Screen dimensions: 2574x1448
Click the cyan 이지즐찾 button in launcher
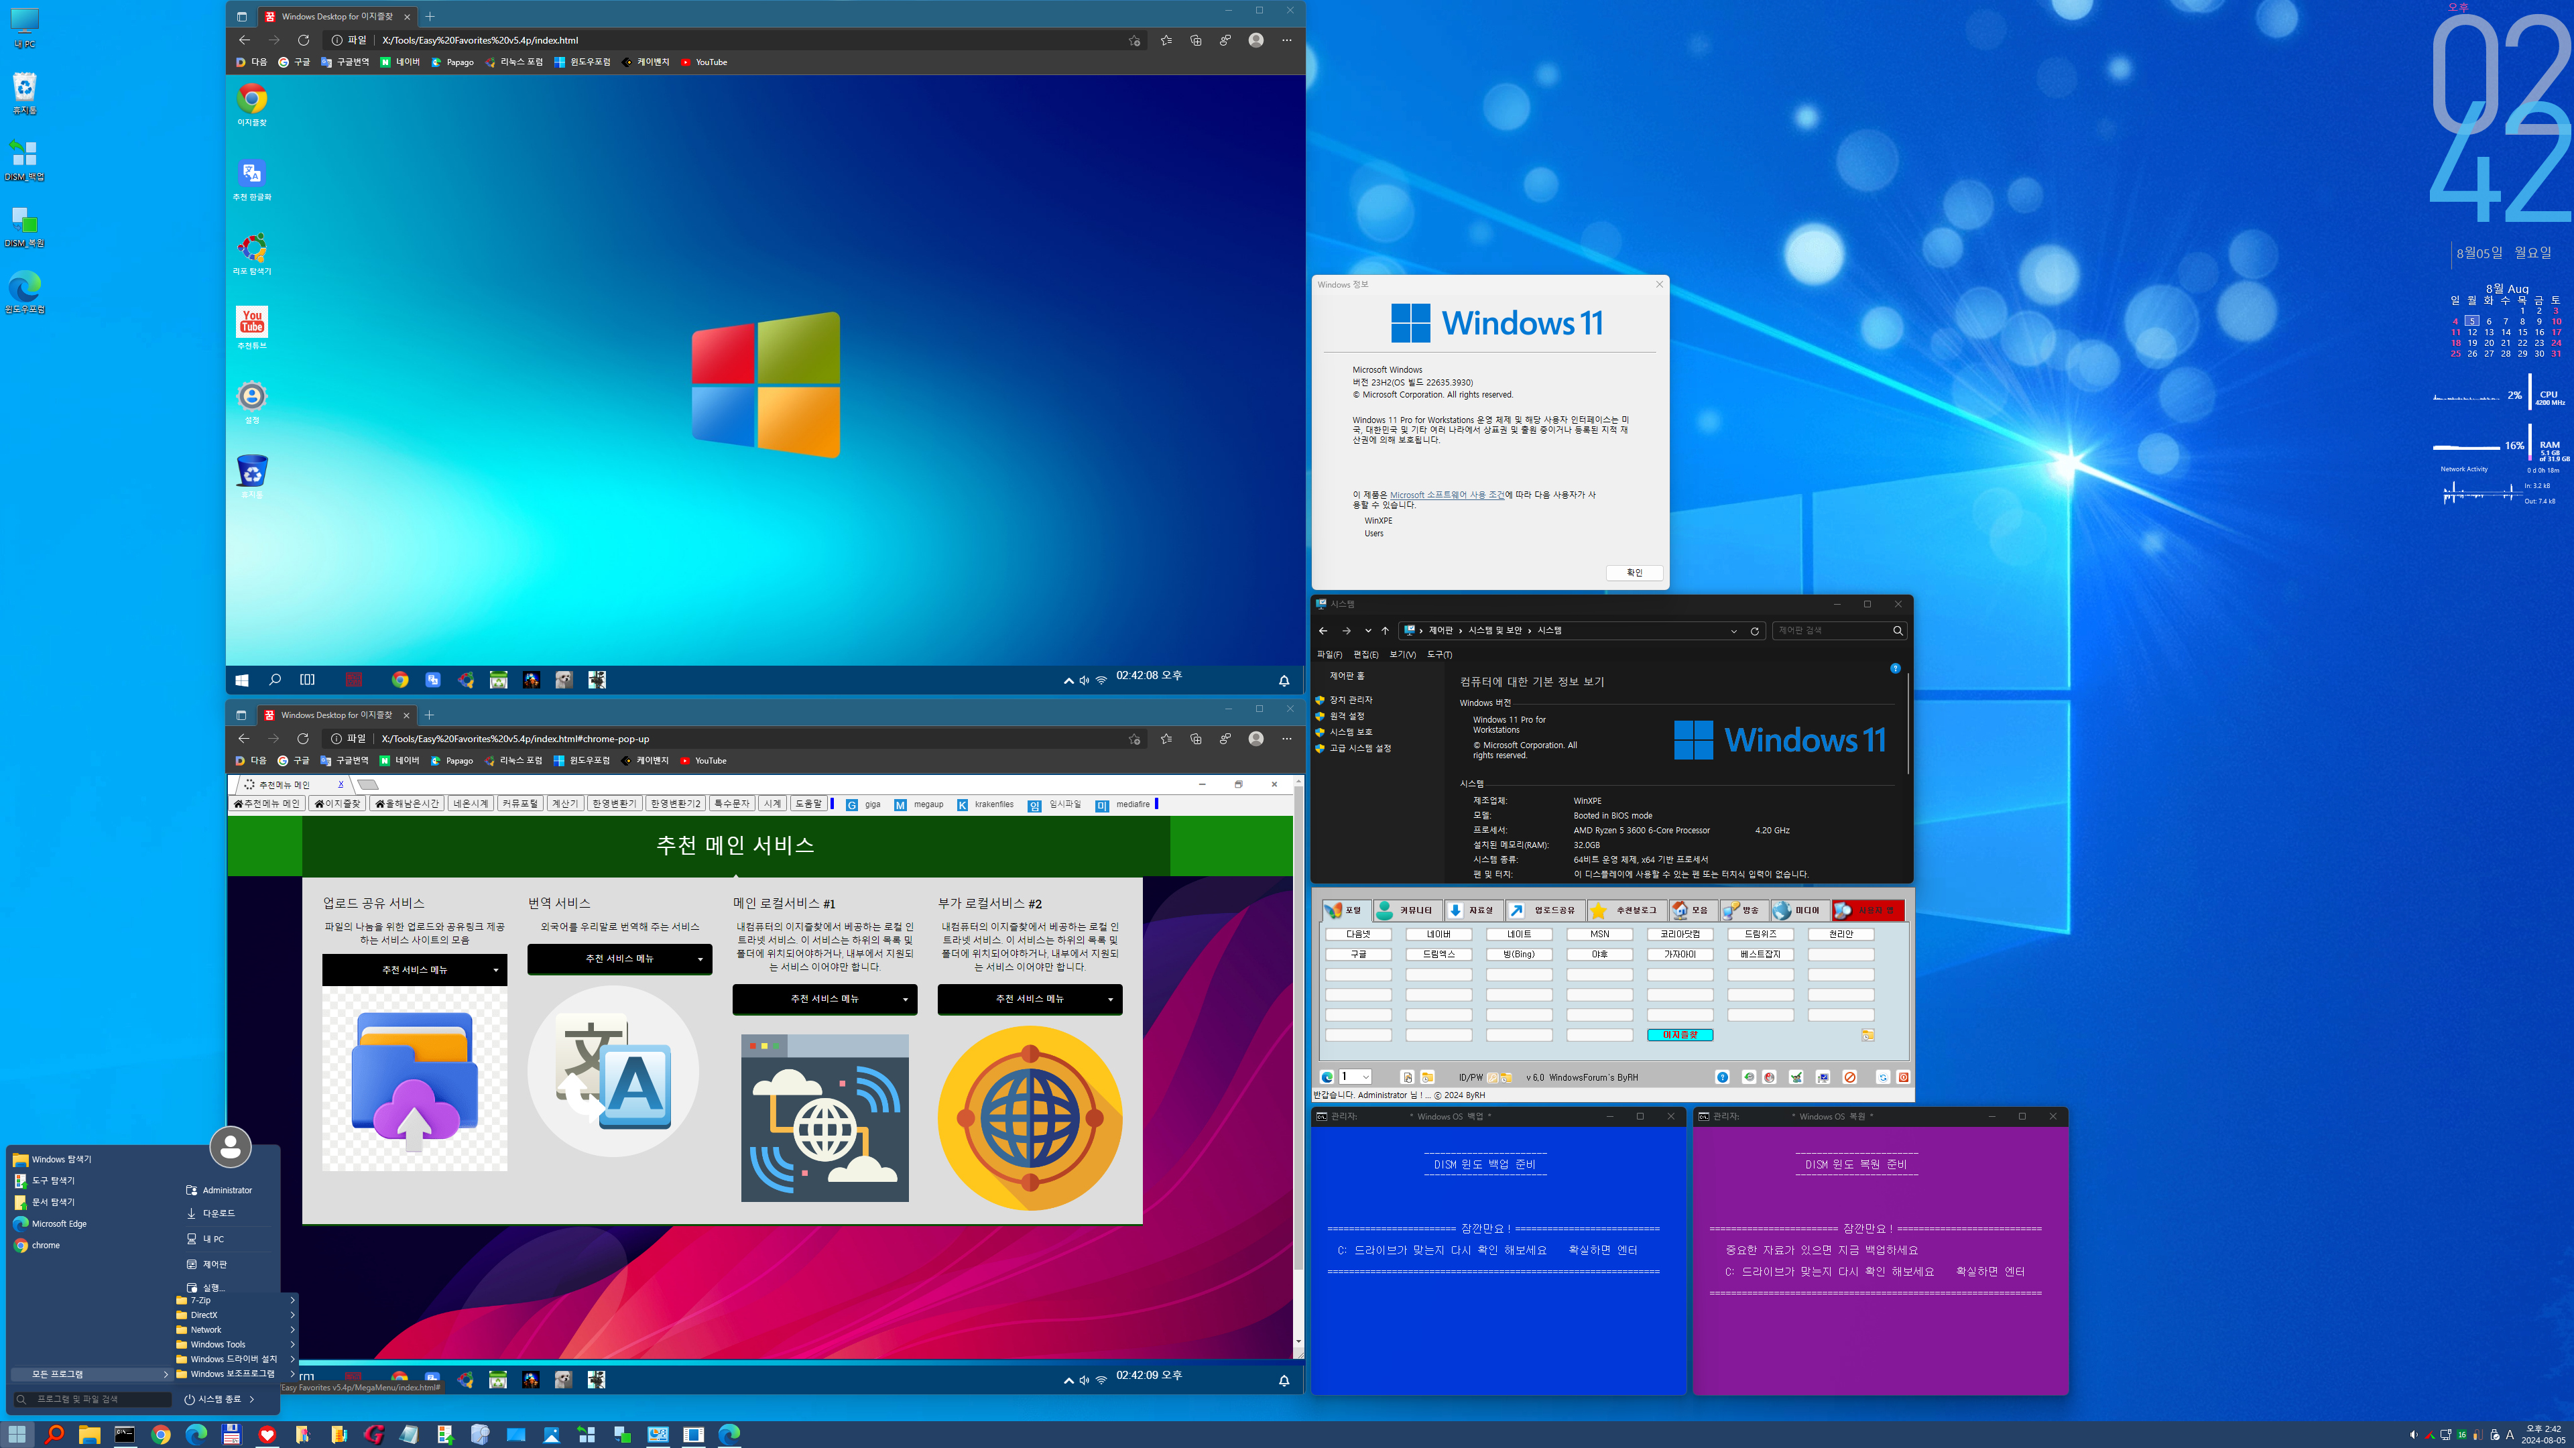click(1680, 1035)
